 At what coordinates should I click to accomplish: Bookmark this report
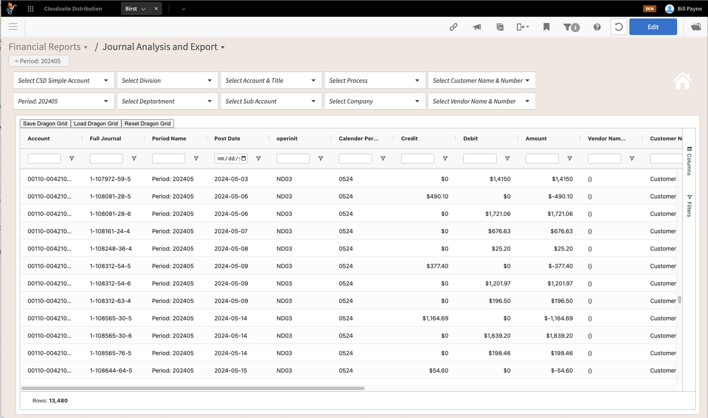coord(546,27)
